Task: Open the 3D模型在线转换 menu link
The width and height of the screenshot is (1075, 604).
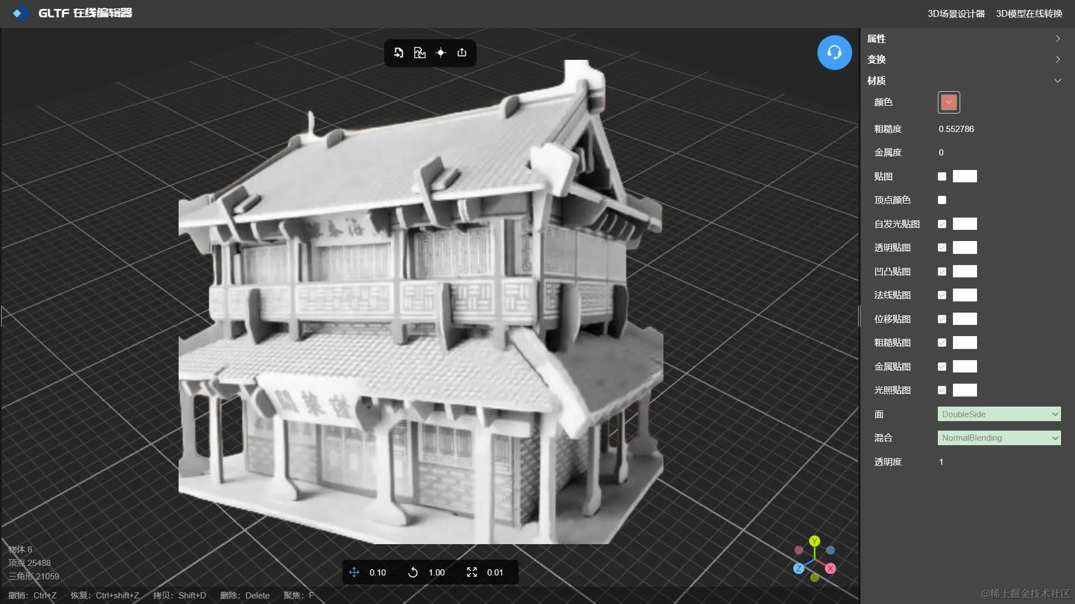Action: coord(1029,13)
